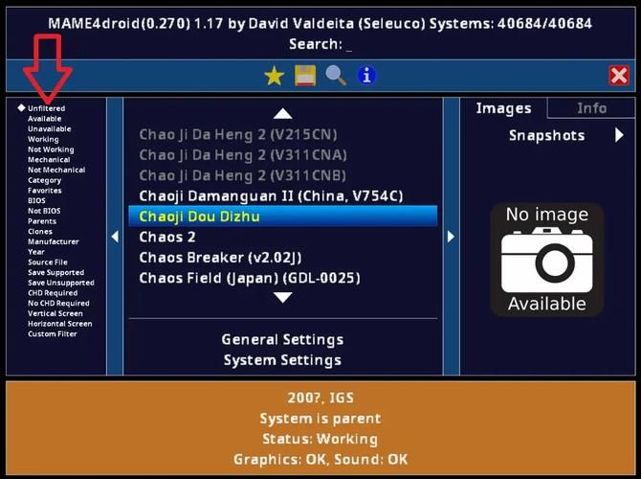Choose the Save Supported filter
Viewport: 641px width, 479px height.
(56, 272)
